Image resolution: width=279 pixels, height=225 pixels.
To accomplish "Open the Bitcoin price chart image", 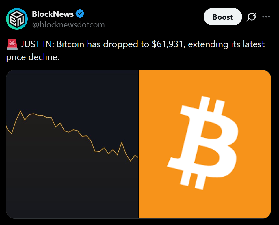I will coord(72,144).
